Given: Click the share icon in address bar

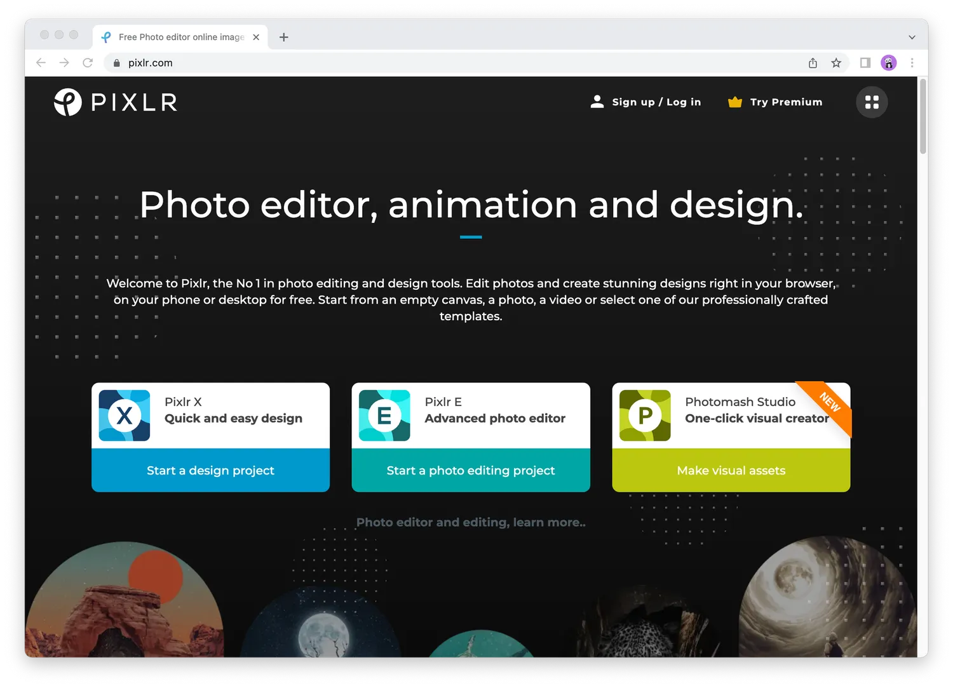Looking at the screenshot, I should [x=813, y=63].
